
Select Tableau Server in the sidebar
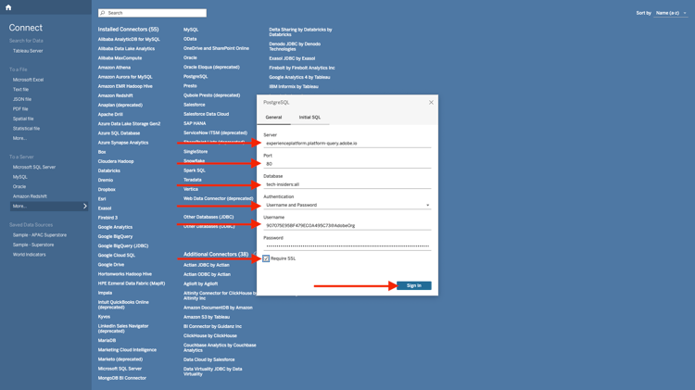click(x=28, y=51)
